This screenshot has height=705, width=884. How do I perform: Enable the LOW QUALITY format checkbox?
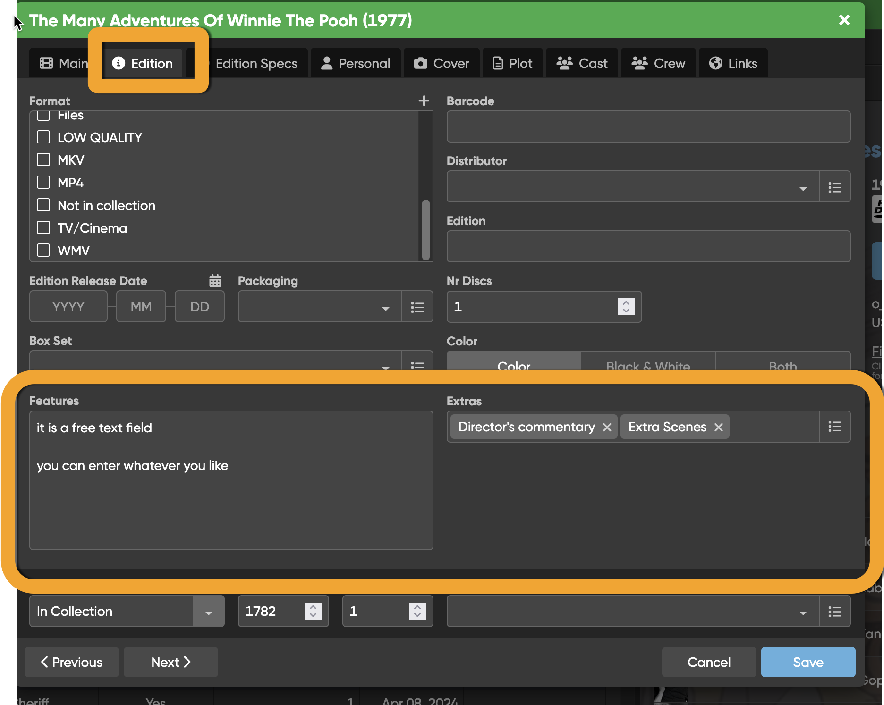(x=43, y=137)
